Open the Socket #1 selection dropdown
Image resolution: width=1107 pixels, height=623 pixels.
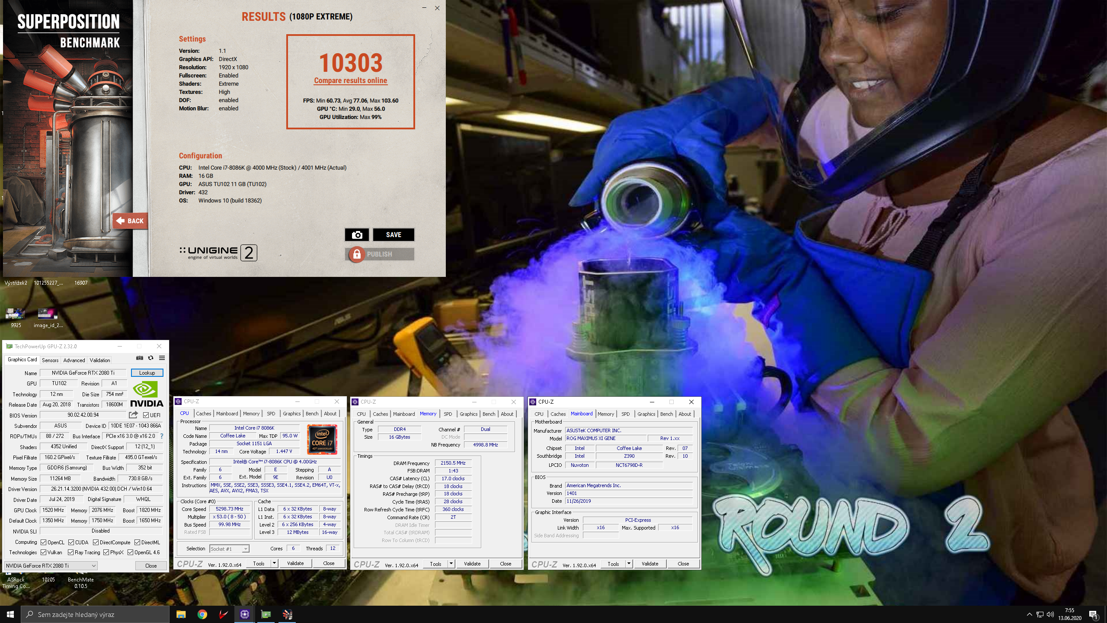click(x=229, y=549)
